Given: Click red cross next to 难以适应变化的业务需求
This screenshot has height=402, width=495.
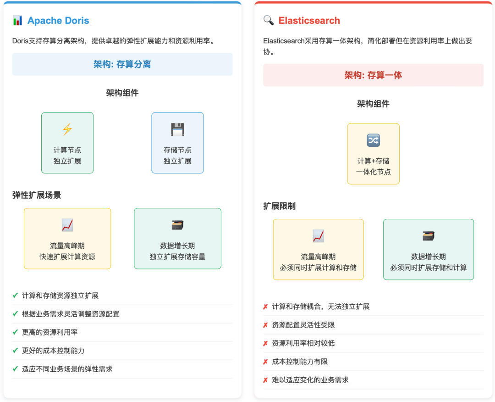Looking at the screenshot, I should point(265,380).
